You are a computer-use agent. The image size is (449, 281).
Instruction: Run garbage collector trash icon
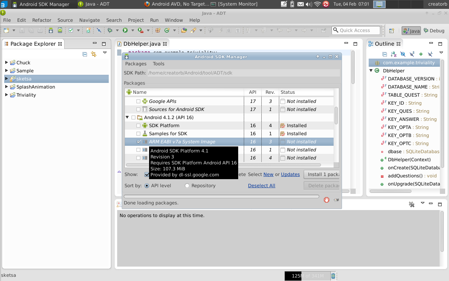pyautogui.click(x=333, y=276)
